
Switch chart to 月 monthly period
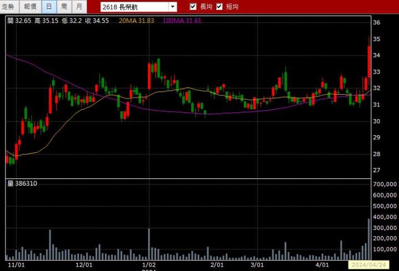(80, 7)
